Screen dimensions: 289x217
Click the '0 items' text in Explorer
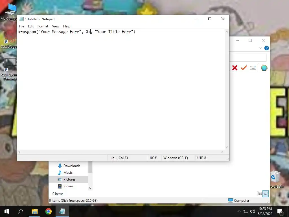pos(58,194)
